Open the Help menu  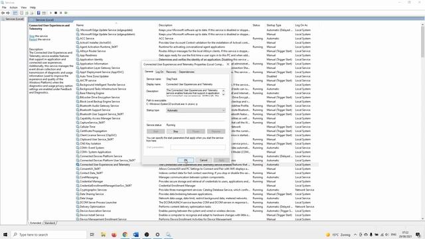tap(33, 7)
